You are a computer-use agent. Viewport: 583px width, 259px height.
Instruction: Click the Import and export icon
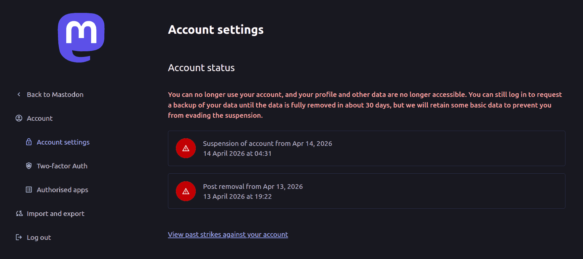pyautogui.click(x=19, y=214)
